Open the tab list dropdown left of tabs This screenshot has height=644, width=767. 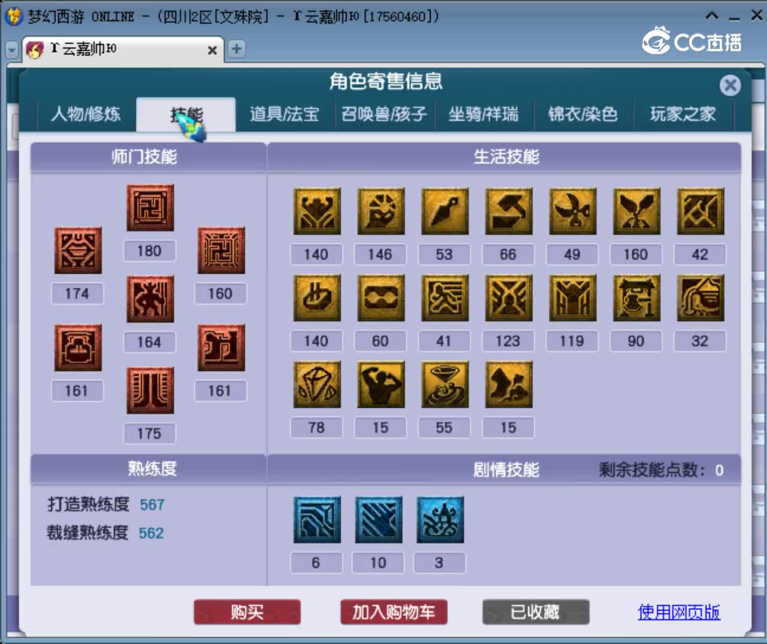12,50
